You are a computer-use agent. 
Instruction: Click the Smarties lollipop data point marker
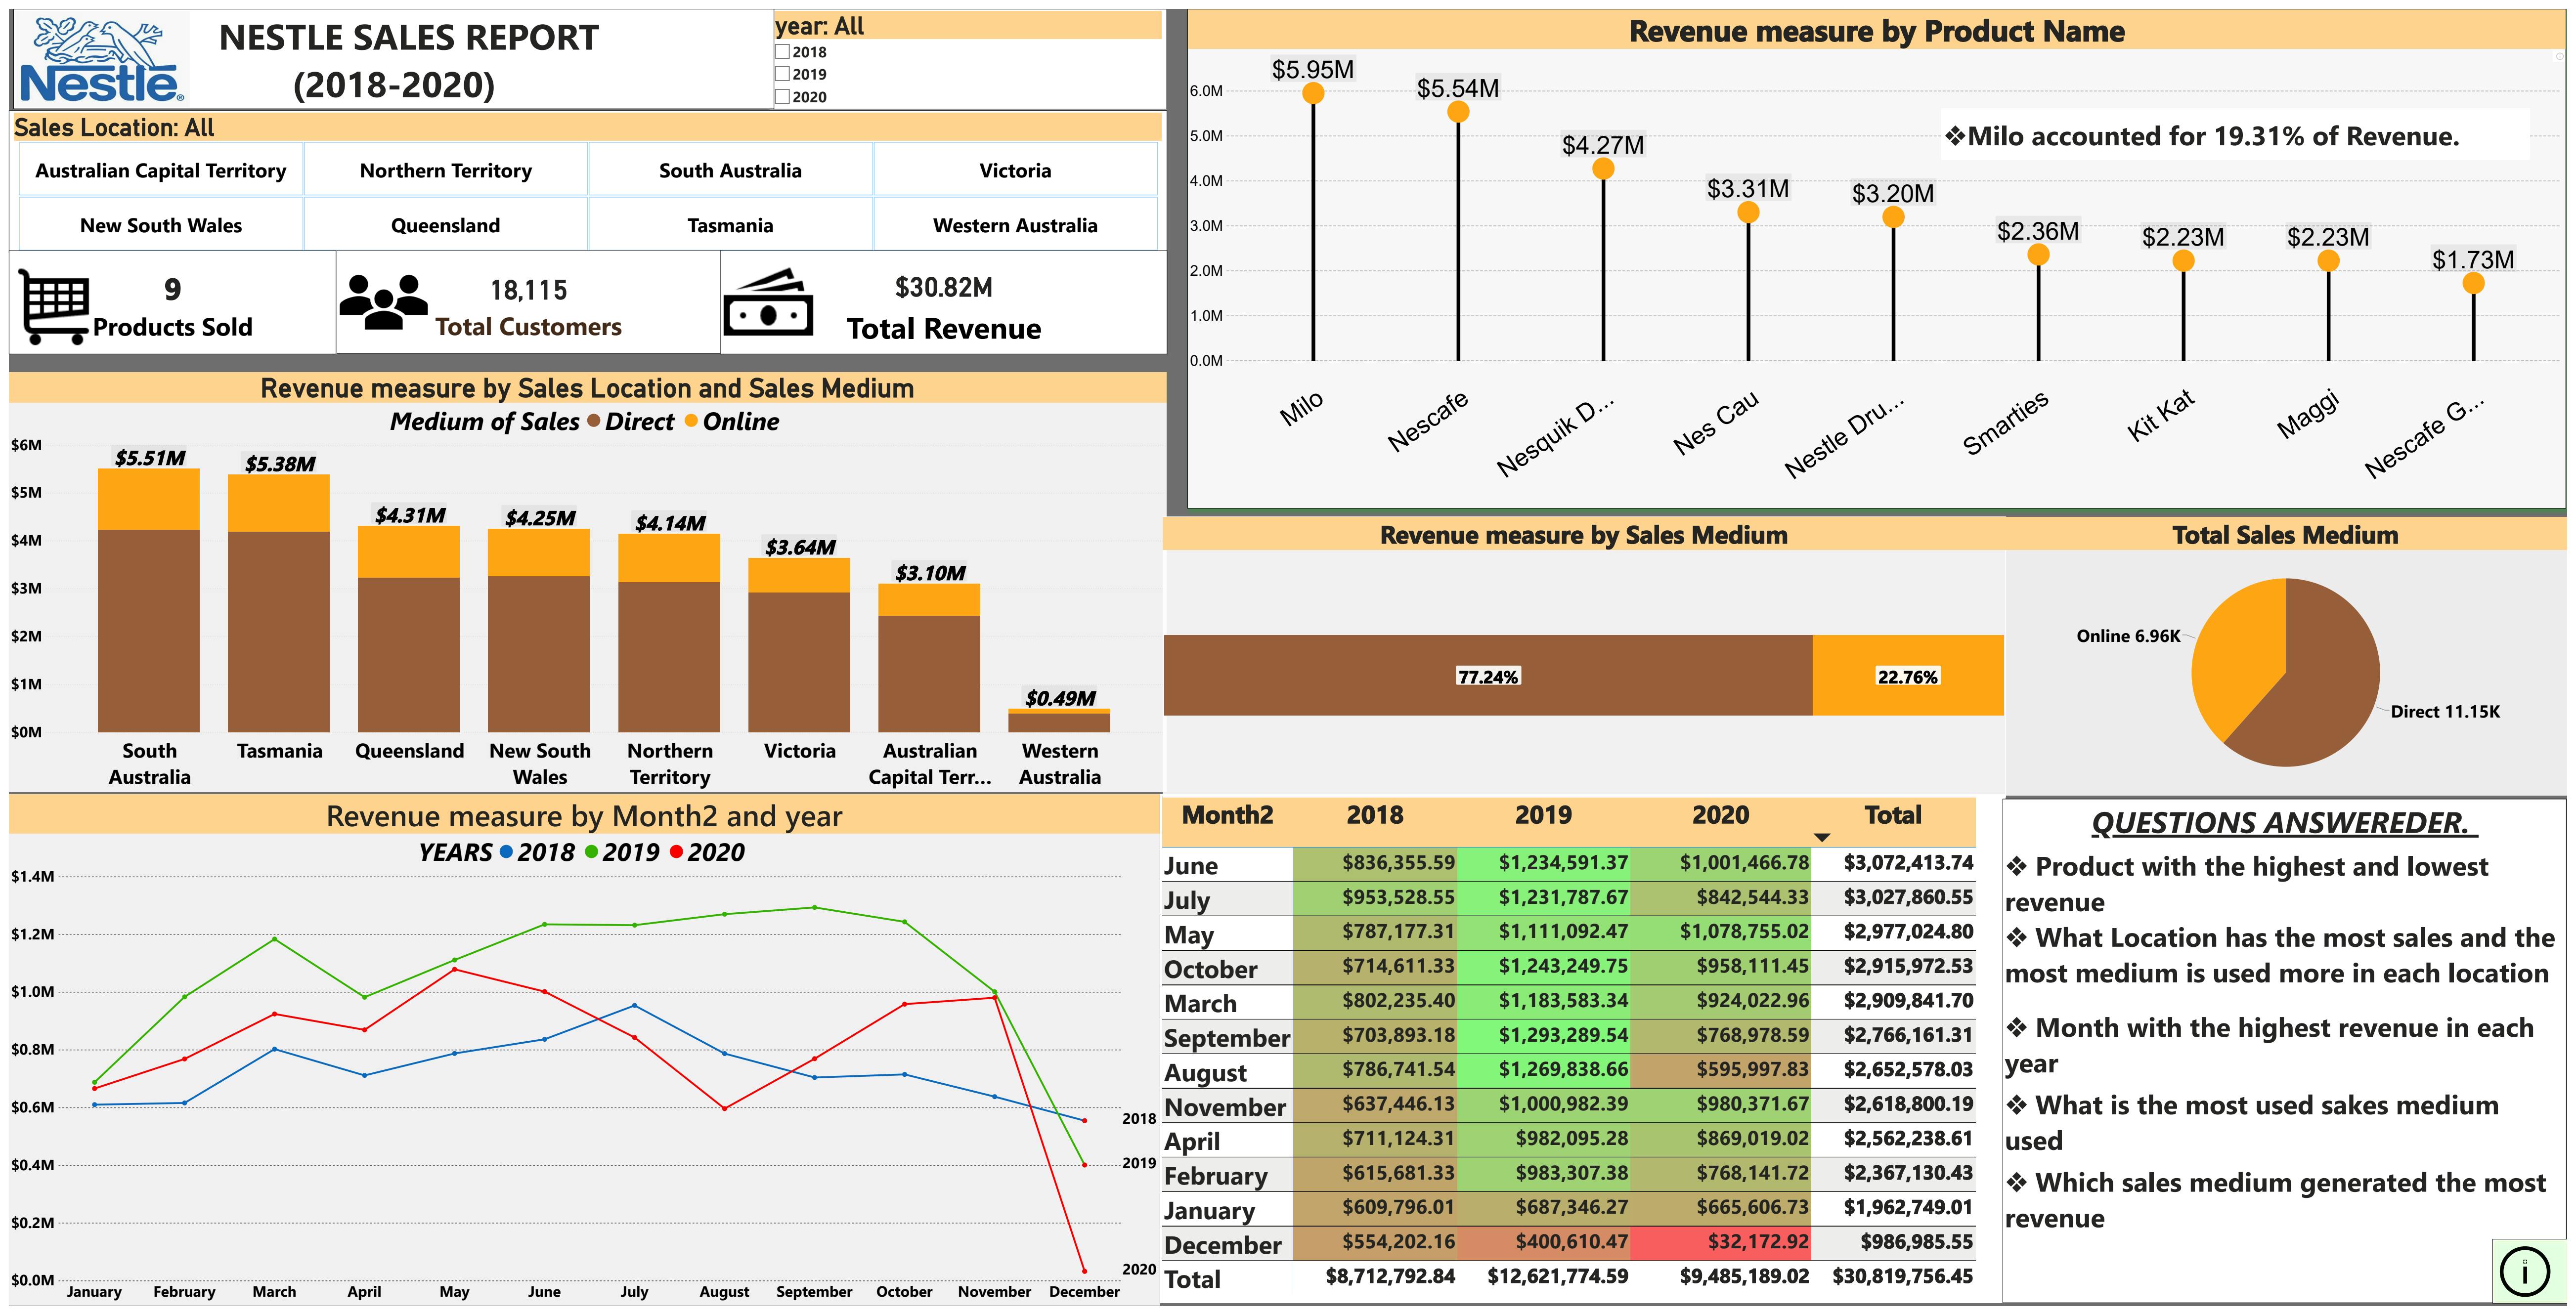tap(2038, 255)
